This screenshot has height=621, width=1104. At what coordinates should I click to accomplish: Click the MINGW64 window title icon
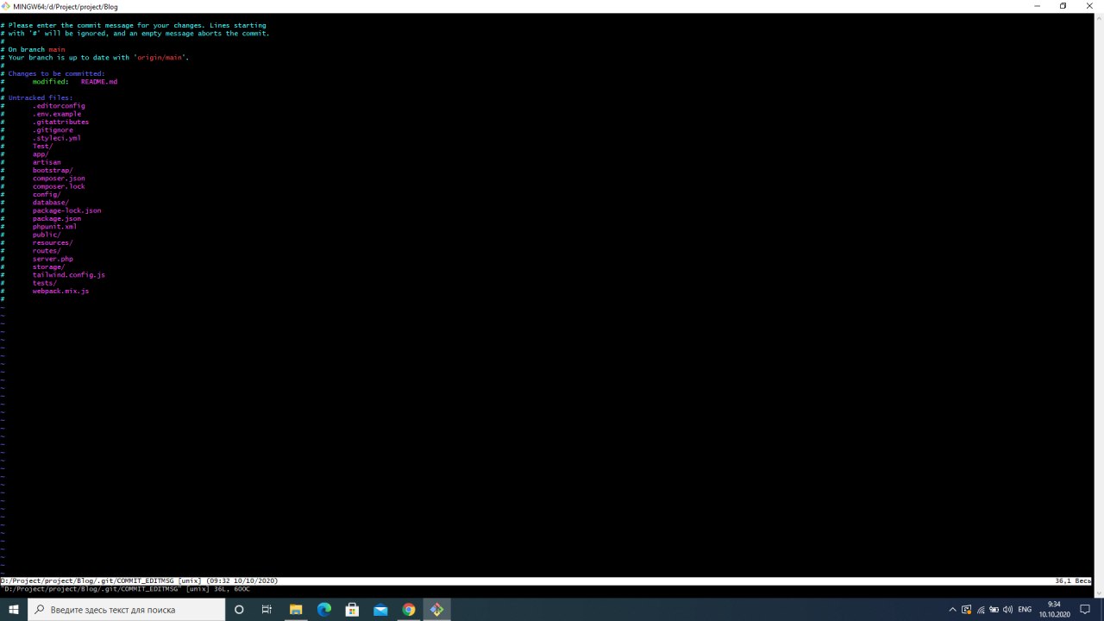(x=6, y=6)
